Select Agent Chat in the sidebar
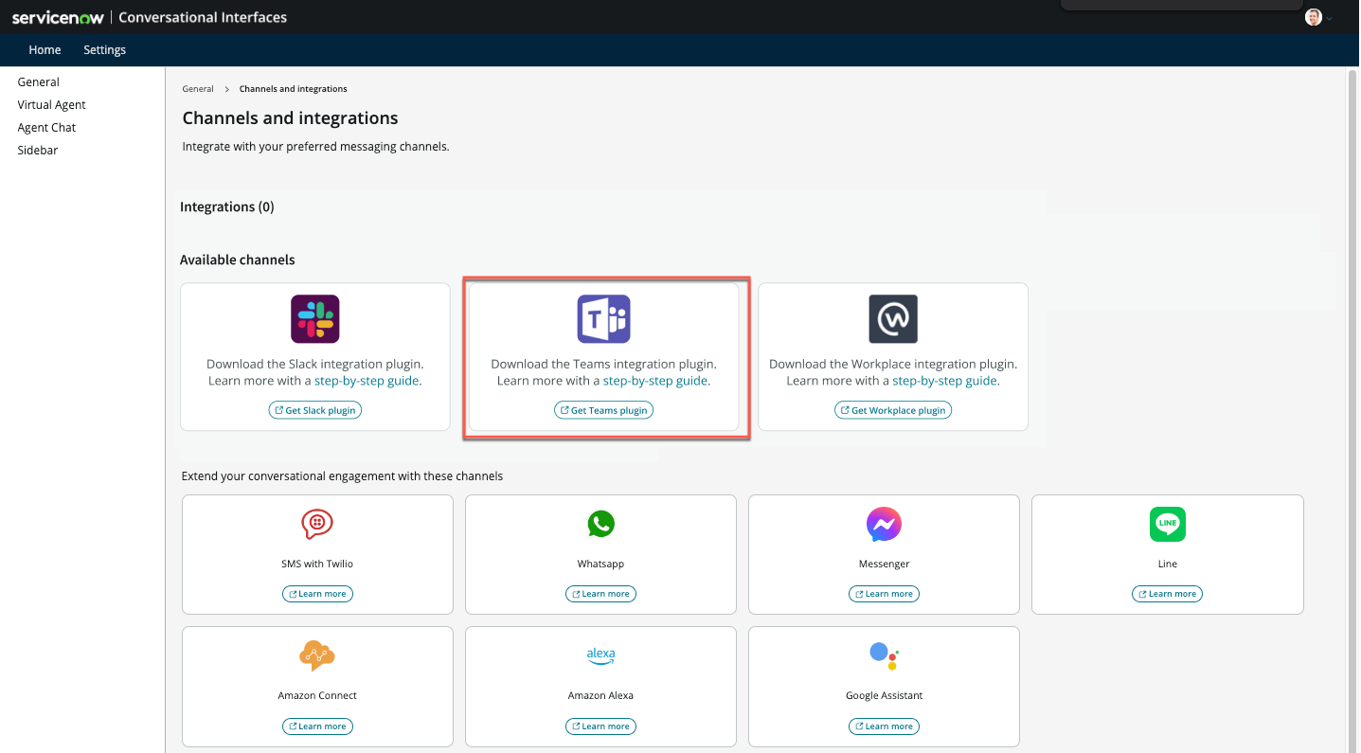1361x753 pixels. [x=46, y=128]
